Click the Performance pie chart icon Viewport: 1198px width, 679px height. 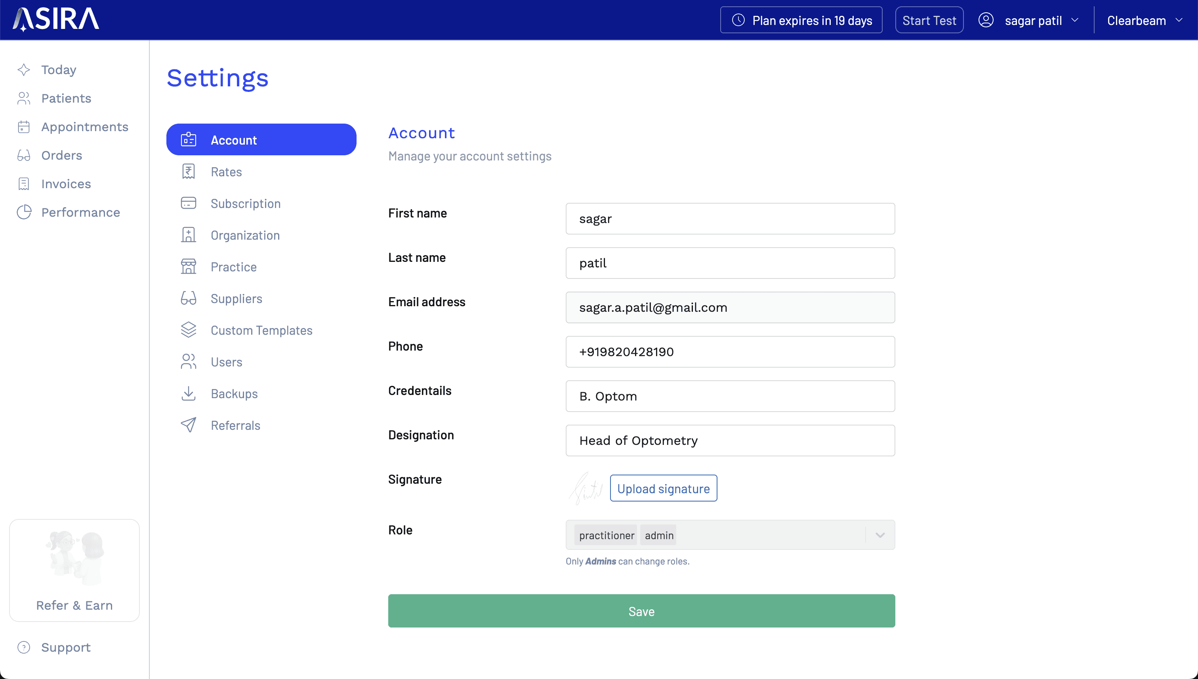24,212
